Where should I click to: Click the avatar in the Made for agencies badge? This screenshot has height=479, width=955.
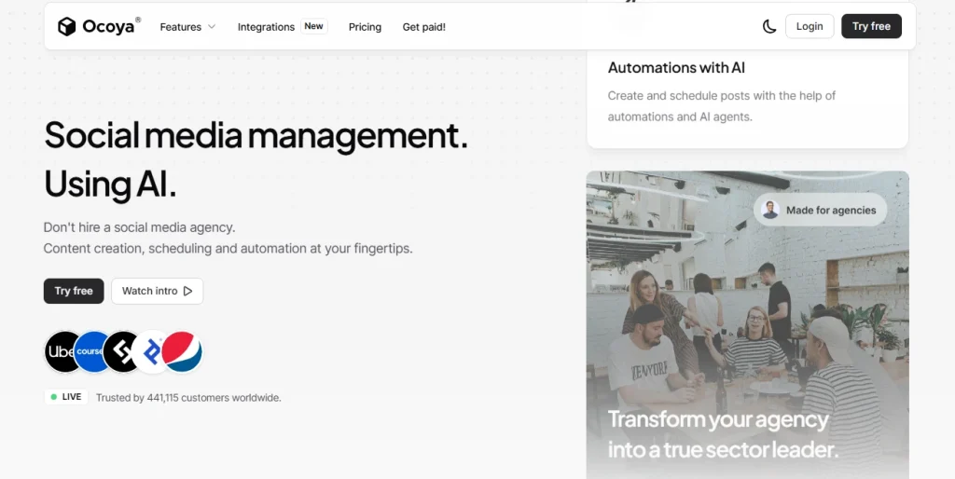770,210
